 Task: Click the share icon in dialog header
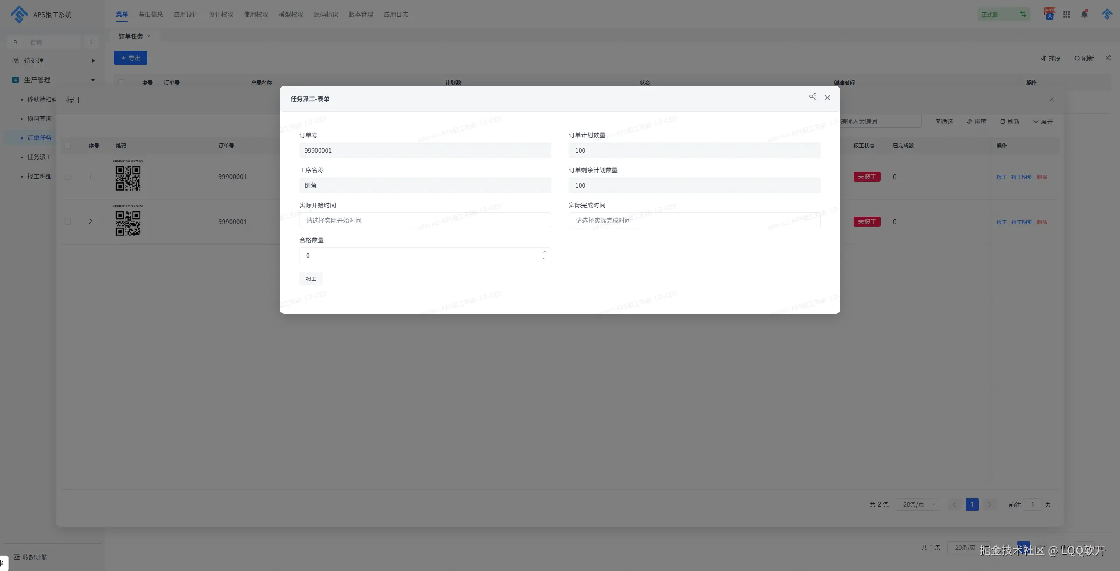pyautogui.click(x=812, y=97)
